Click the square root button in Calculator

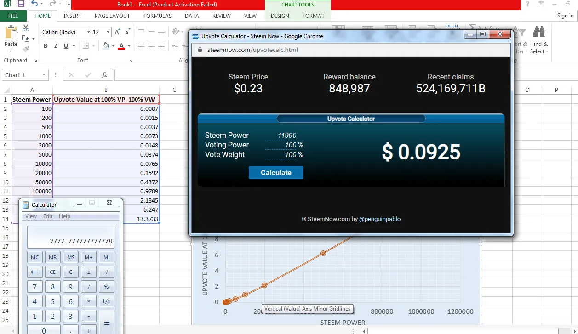(x=106, y=272)
